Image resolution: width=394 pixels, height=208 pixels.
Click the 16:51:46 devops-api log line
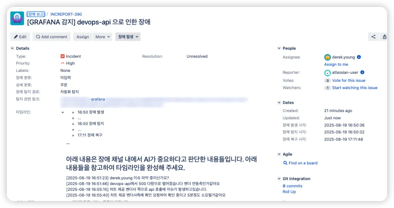pos(143,184)
